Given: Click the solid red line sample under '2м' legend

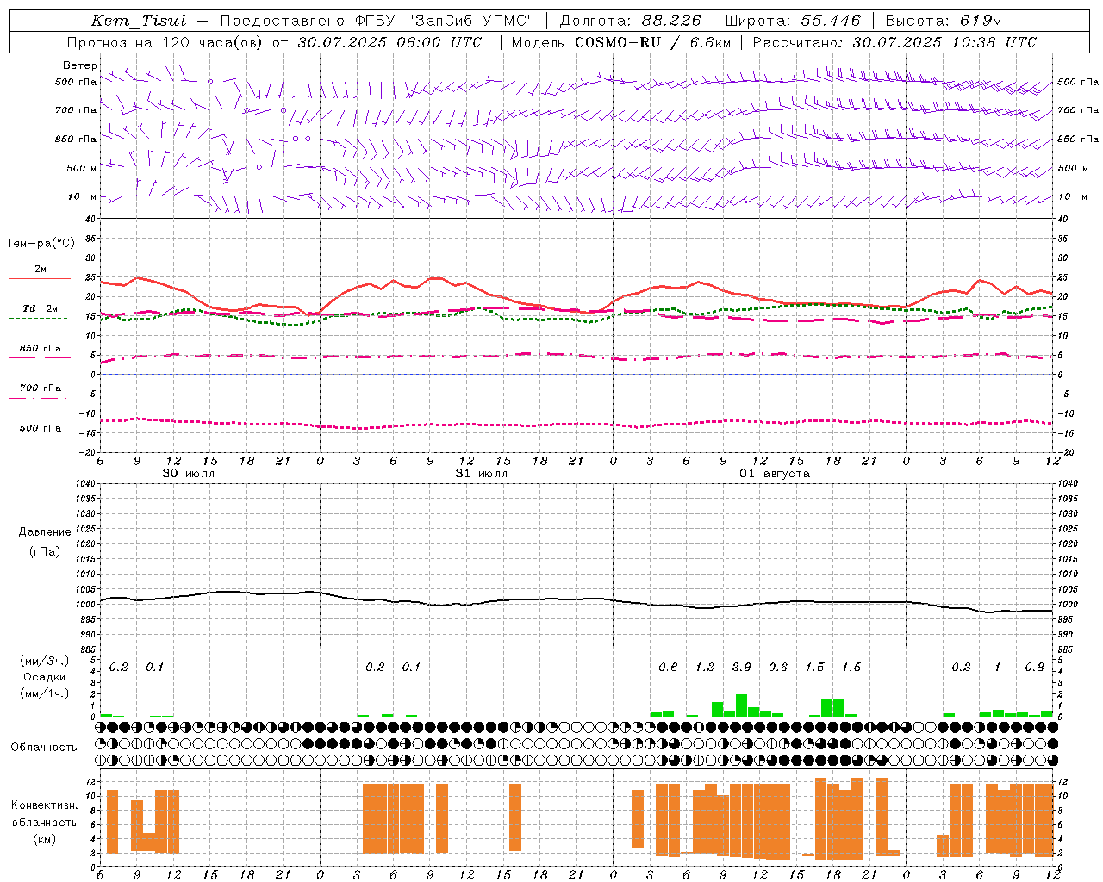Looking at the screenshot, I should click(40, 278).
